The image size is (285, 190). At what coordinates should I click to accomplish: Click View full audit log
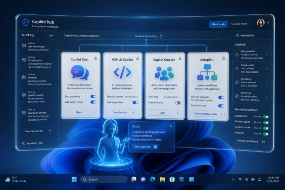tap(38, 131)
